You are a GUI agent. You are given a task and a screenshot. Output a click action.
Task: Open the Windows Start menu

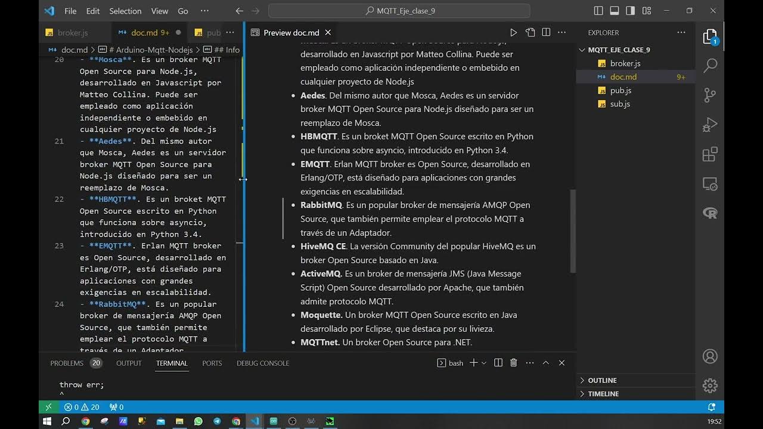point(47,421)
